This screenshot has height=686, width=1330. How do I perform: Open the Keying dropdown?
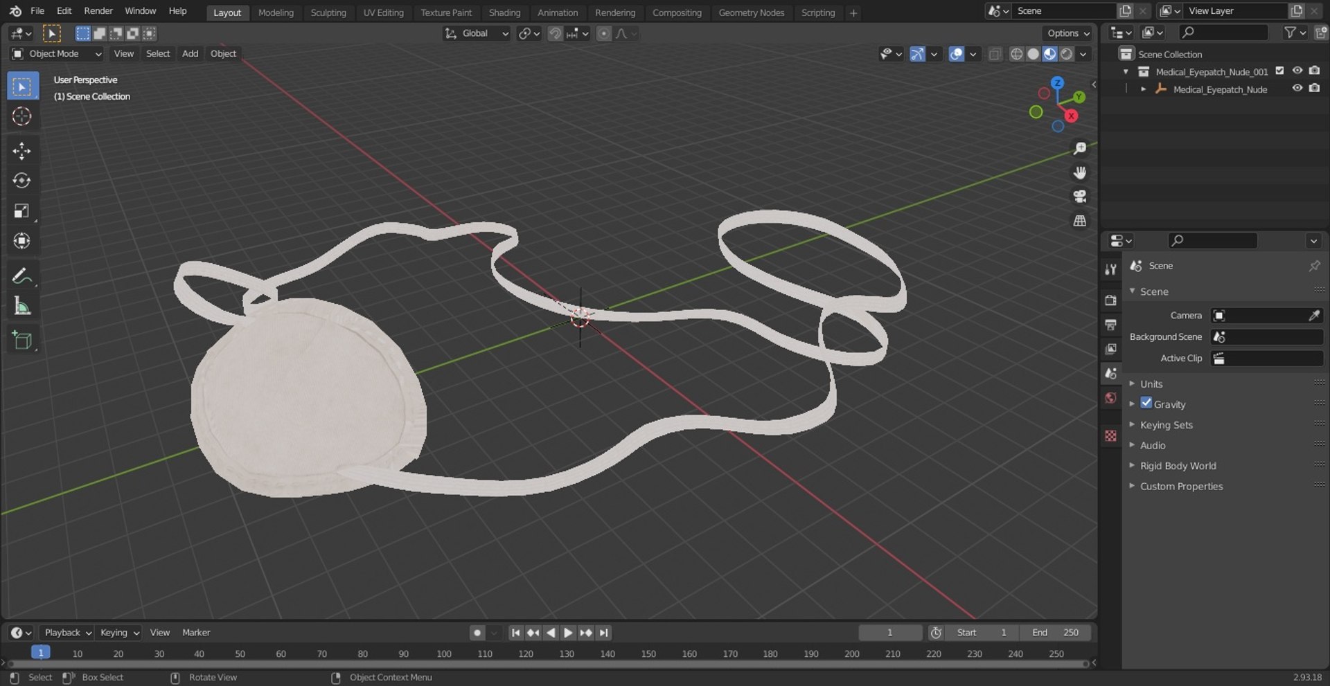click(119, 633)
